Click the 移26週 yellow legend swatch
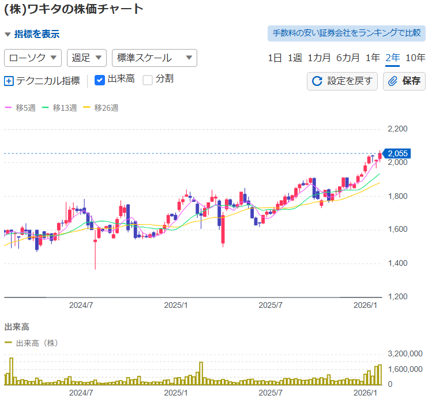 click(x=87, y=108)
